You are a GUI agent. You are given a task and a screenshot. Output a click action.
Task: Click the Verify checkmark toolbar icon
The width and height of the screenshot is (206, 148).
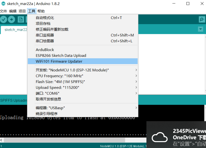pyautogui.click(x=3, y=19)
